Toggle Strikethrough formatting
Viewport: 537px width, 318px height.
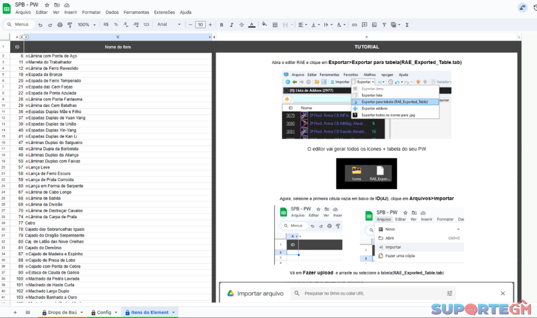coord(241,25)
